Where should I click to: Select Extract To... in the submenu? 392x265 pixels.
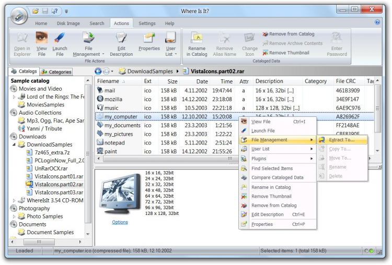[x=341, y=140]
